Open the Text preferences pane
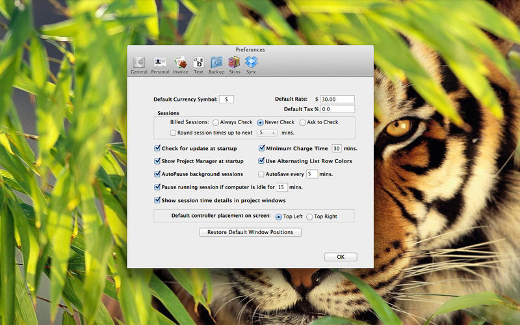This screenshot has width=520, height=325. [198, 64]
